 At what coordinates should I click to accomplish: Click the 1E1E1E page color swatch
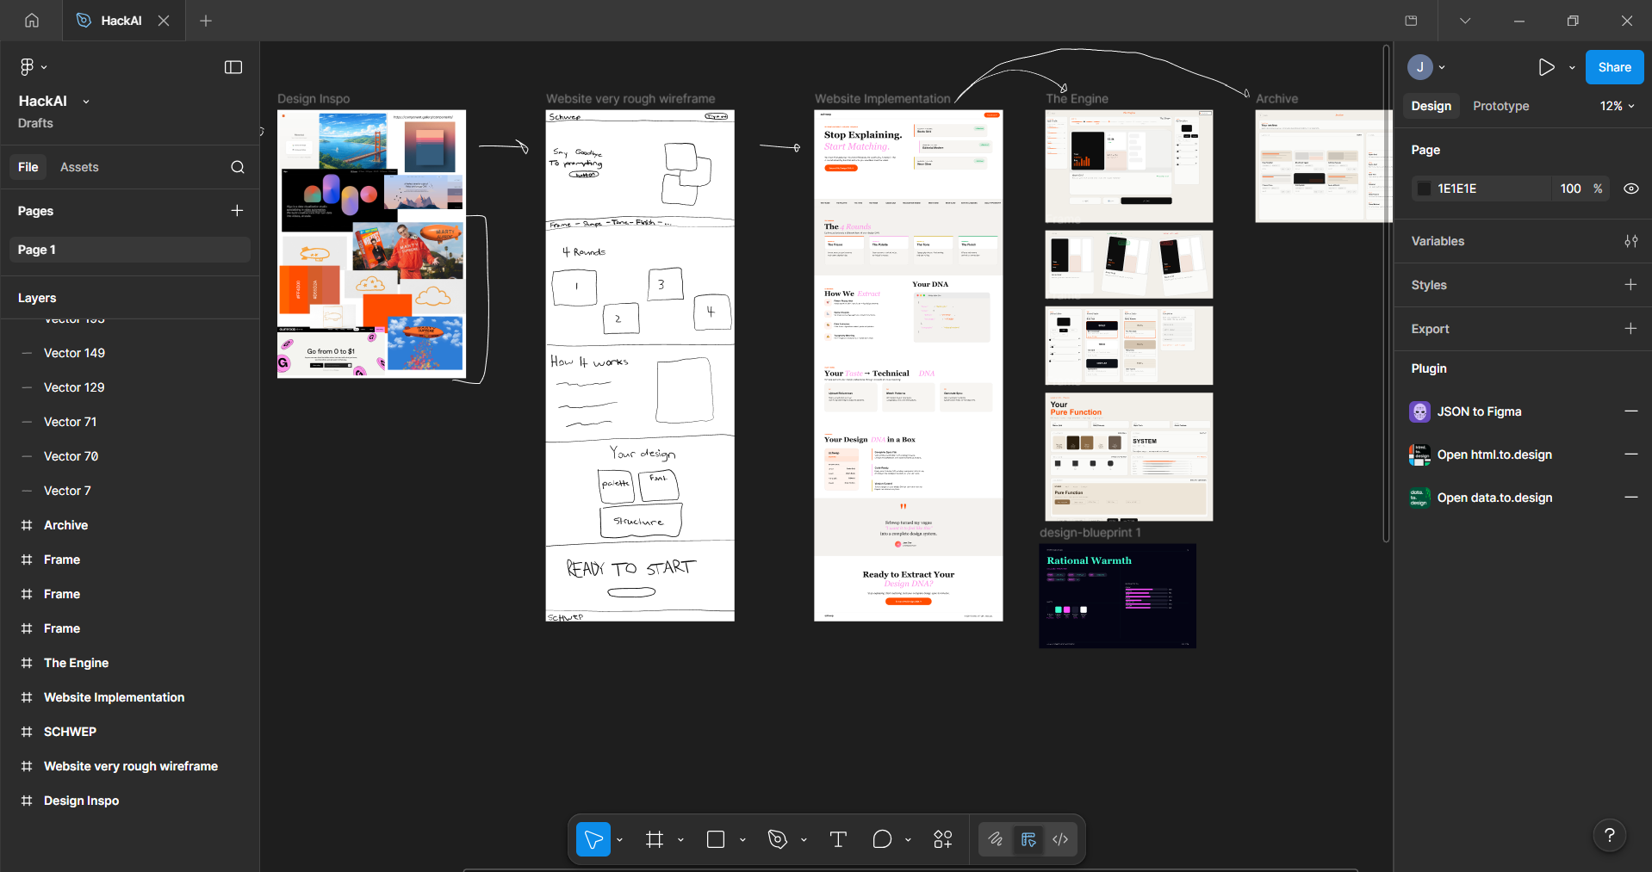tap(1425, 189)
